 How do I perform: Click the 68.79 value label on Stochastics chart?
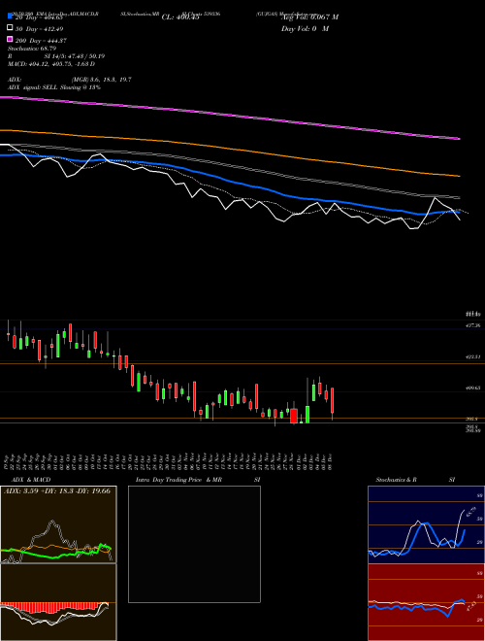point(473,511)
